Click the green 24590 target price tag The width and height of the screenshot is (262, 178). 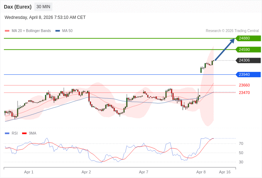tap(248, 49)
